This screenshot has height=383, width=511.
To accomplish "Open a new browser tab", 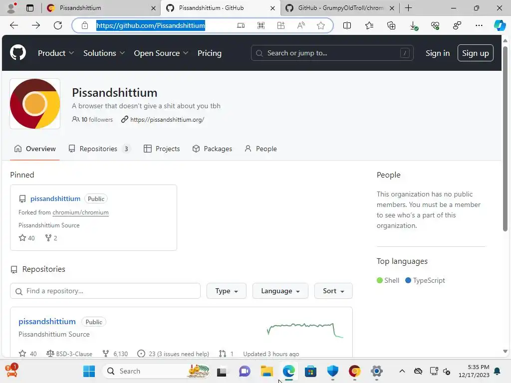I will (x=408, y=8).
